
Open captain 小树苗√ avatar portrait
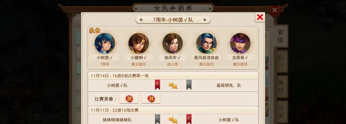[x=104, y=43]
